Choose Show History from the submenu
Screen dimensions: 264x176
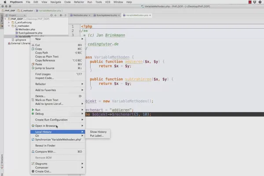(98, 132)
